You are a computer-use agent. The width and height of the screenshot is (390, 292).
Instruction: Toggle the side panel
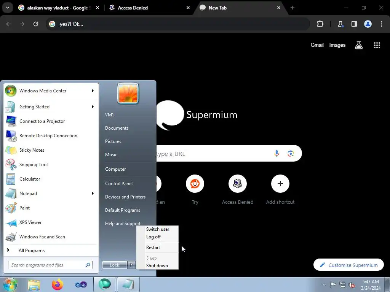click(x=354, y=24)
